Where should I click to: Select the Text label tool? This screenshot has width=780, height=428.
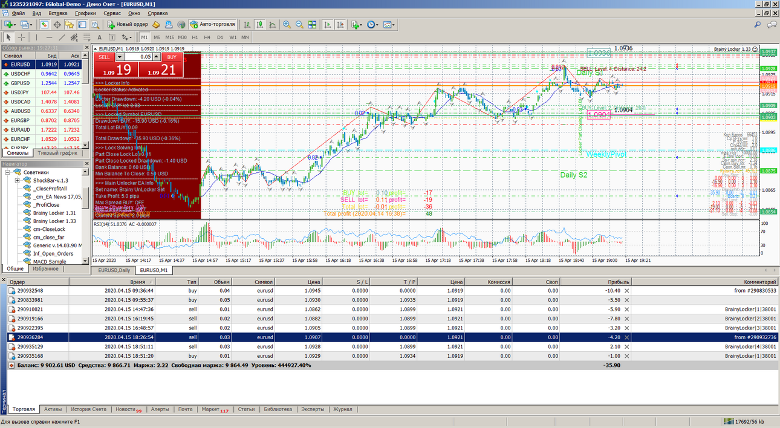[99, 37]
